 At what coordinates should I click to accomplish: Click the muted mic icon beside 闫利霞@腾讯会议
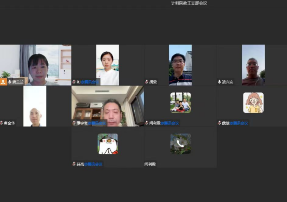click(x=147, y=123)
